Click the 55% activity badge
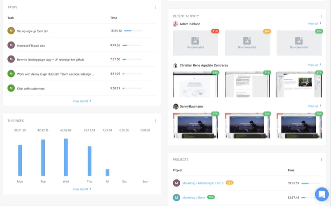331x206 pixels. 319,31
